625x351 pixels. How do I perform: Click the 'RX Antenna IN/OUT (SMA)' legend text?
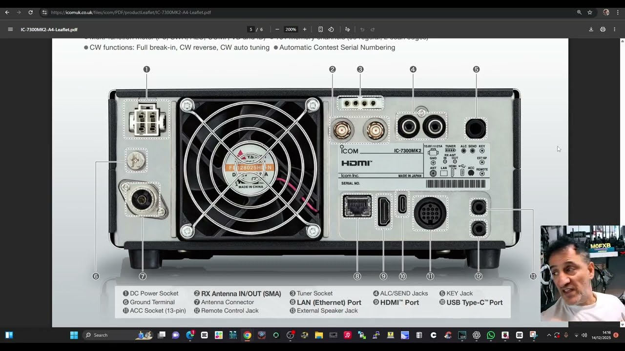241,293
